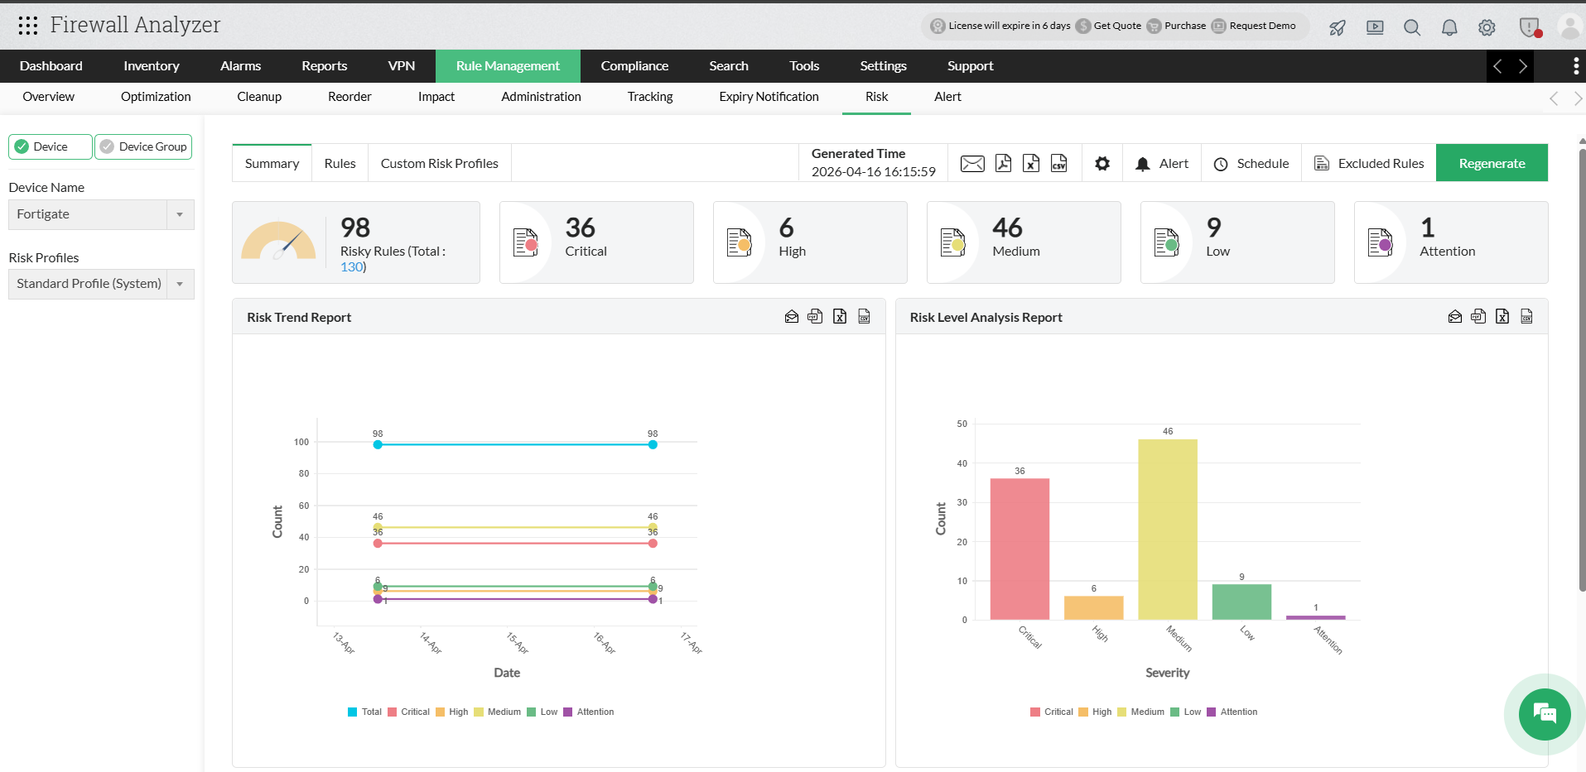This screenshot has width=1586, height=772.
Task: Open the live chat bubble
Action: pos(1545,714)
